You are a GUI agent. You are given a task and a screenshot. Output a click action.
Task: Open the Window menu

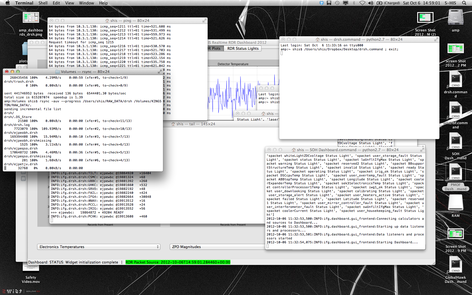click(86, 3)
